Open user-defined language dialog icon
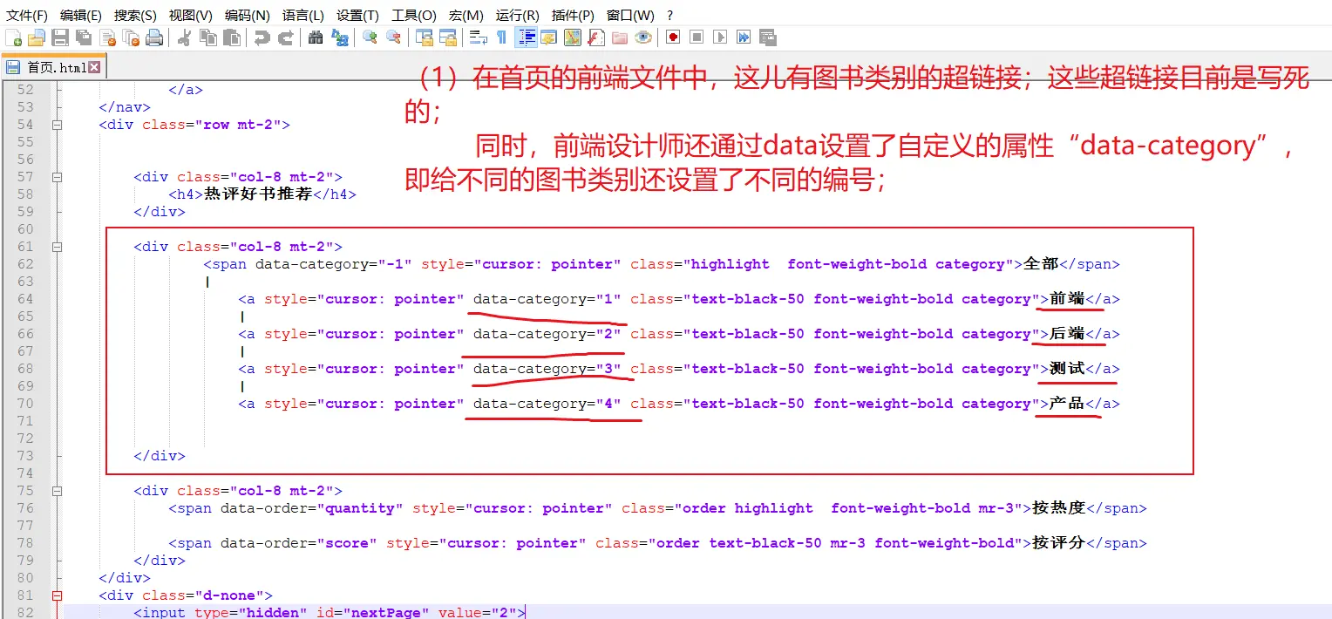The height and width of the screenshot is (619, 1332). [549, 37]
